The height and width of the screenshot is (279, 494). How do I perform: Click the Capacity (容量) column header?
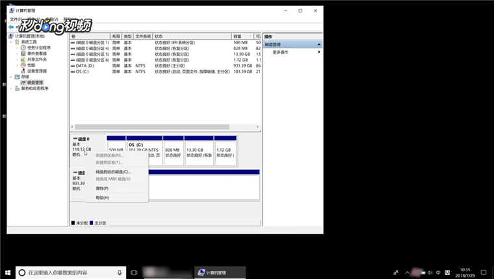[242, 36]
